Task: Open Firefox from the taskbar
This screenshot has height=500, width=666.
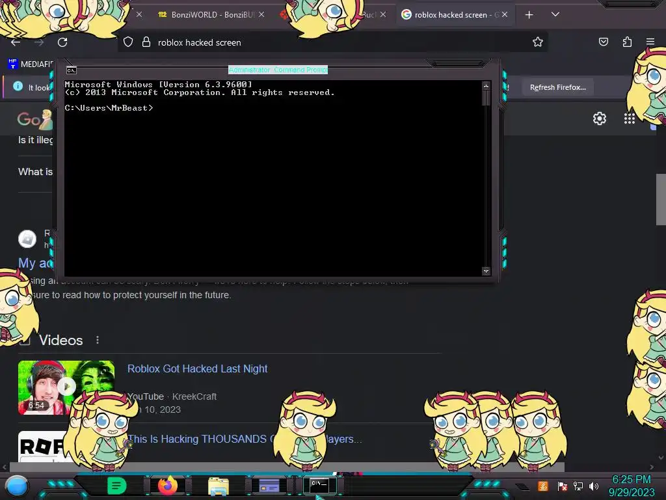Action: [168, 485]
